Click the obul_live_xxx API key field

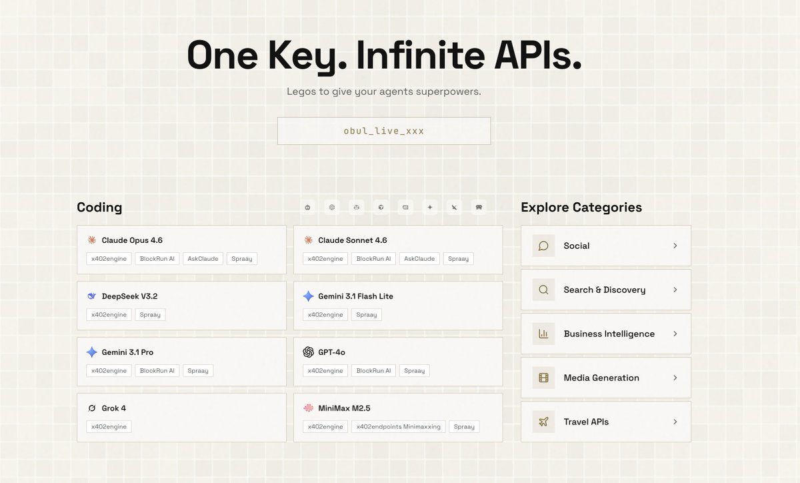(x=384, y=131)
